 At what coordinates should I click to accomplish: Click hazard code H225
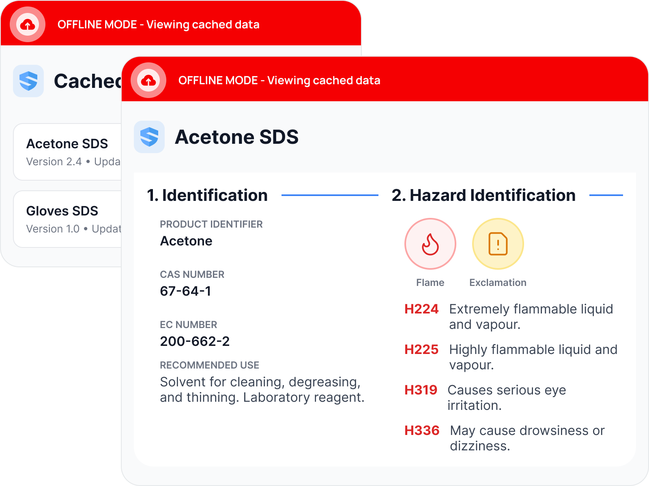[421, 350]
